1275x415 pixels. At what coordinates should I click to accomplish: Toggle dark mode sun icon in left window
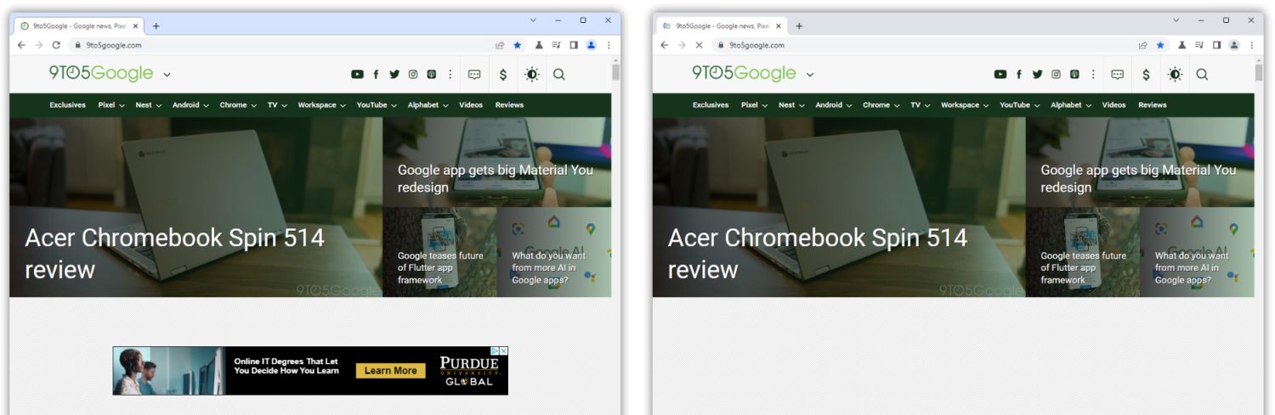(x=532, y=75)
